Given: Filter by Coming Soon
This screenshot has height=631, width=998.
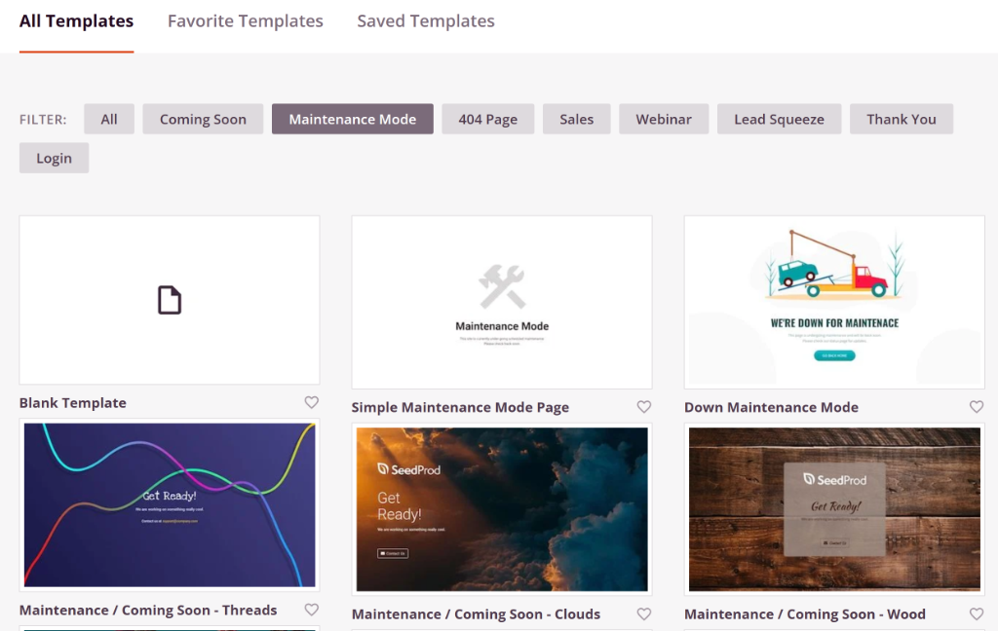Looking at the screenshot, I should coord(203,119).
